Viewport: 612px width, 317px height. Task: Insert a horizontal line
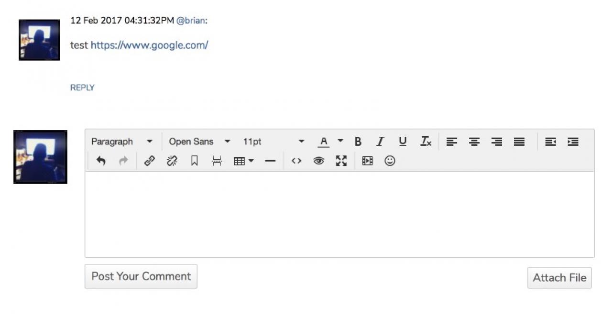tap(270, 161)
